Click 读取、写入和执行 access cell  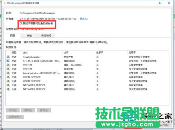73,65
